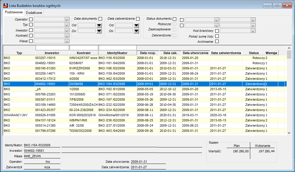Click the Plan value 190 280,00

(241, 151)
